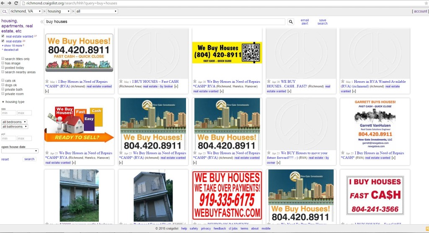Click the square footage 'min' field
Image resolution: width=429 pixels, height=233 pixels.
(8, 138)
